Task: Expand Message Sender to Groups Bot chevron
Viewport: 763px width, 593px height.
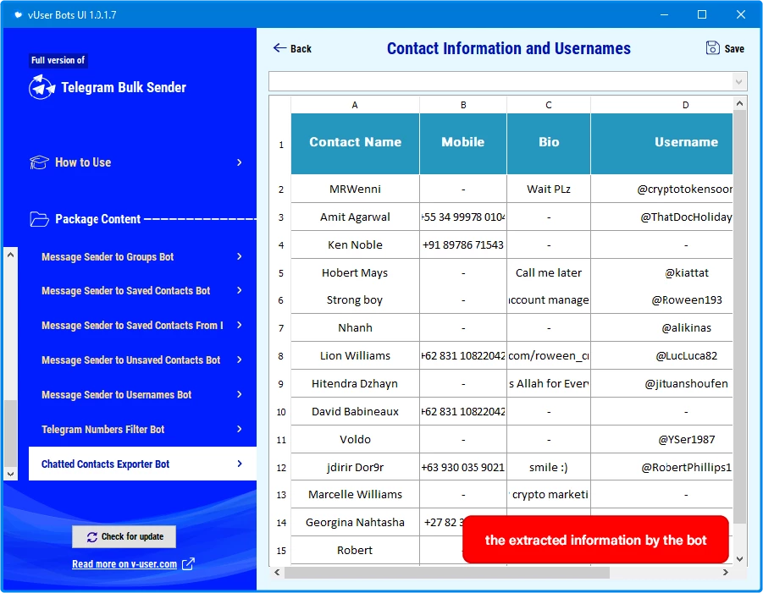Action: tap(239, 256)
